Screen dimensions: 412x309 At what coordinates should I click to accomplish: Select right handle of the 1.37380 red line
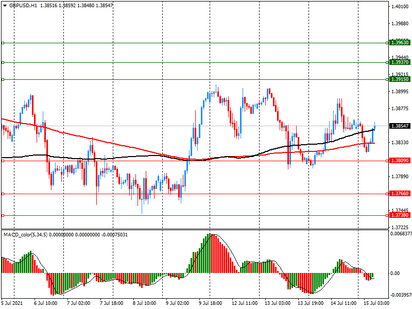(387, 215)
